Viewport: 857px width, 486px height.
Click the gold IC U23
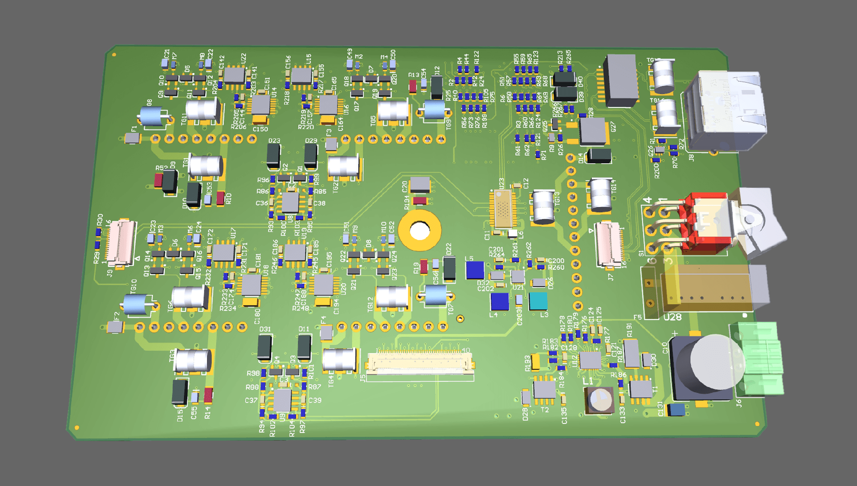pyautogui.click(x=503, y=209)
